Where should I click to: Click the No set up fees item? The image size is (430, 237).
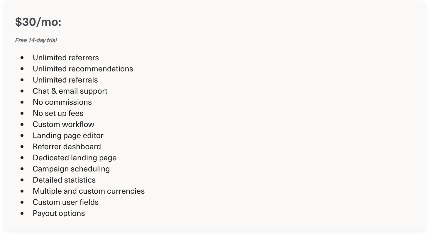[58, 113]
